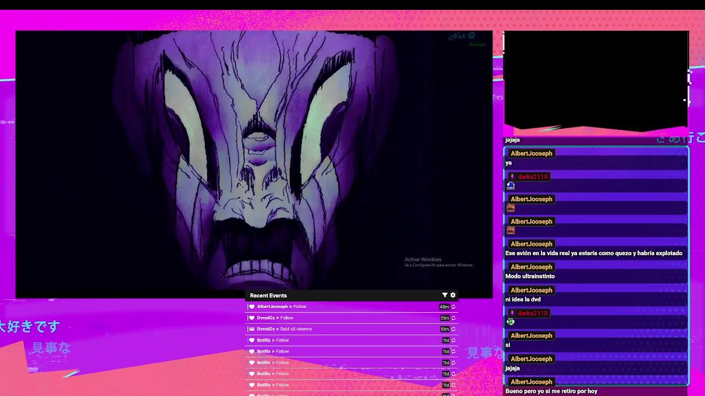Click mic badge on darks2110 above green emote

pos(512,313)
